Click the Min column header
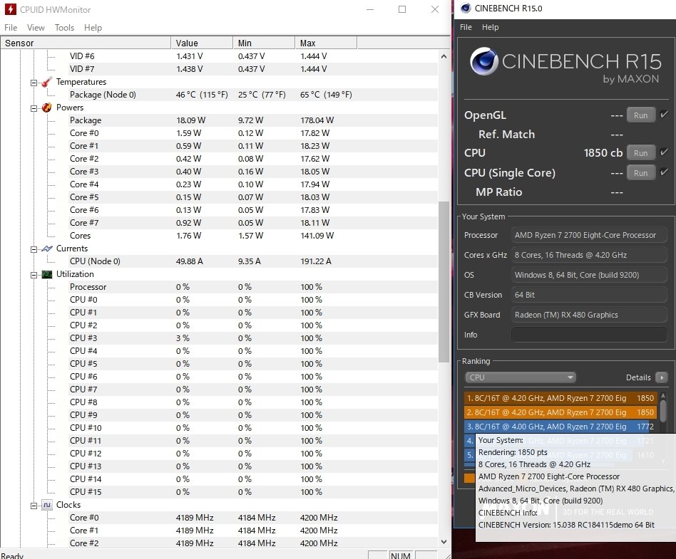Screen dimensions: 676x559 (264, 43)
